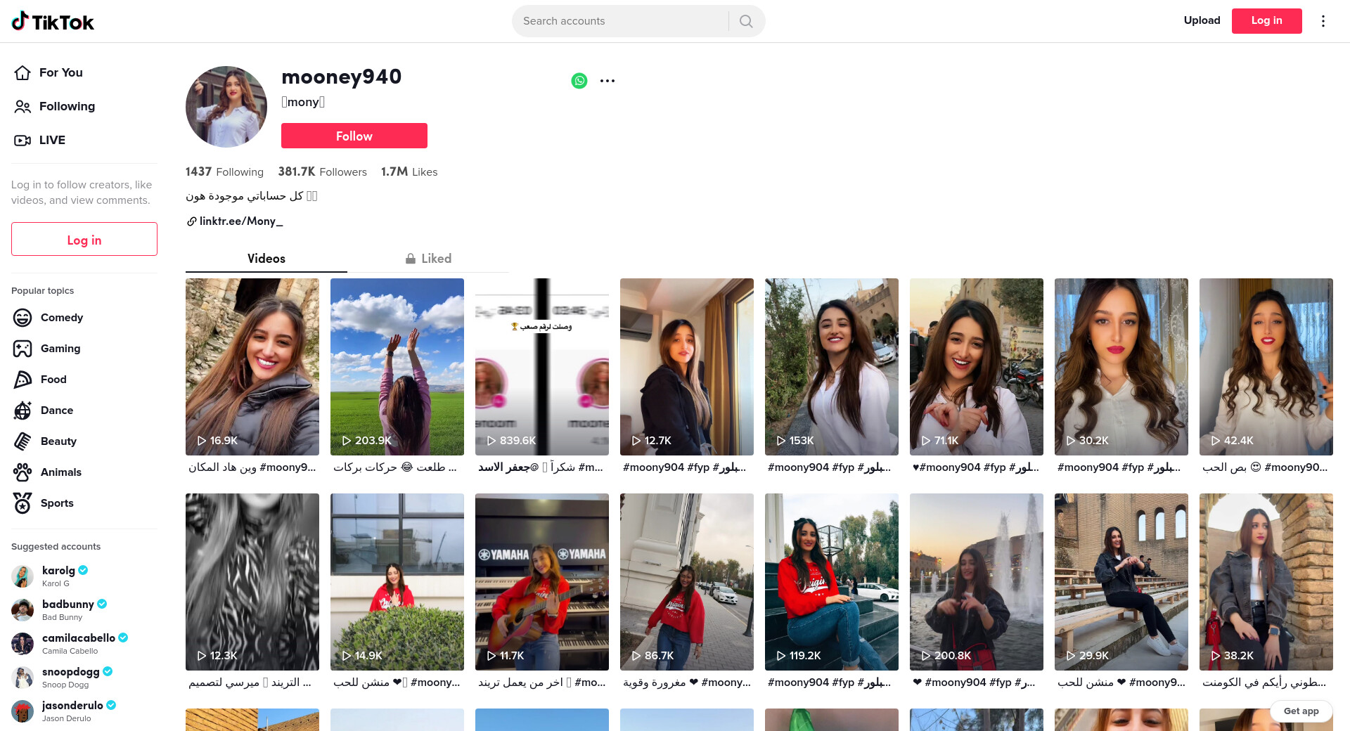Open the profile three-dot more options
The width and height of the screenshot is (1350, 731).
point(607,81)
